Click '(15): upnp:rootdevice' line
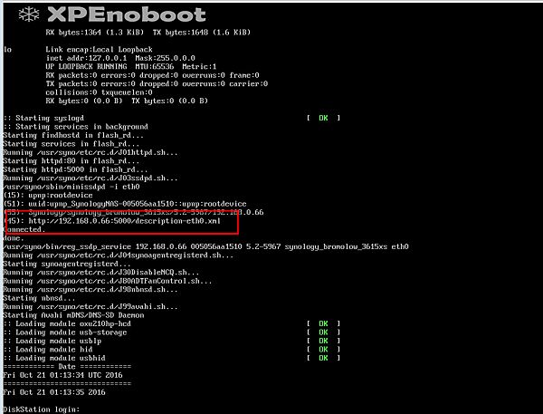This screenshot has height=414, width=543. tap(48, 196)
